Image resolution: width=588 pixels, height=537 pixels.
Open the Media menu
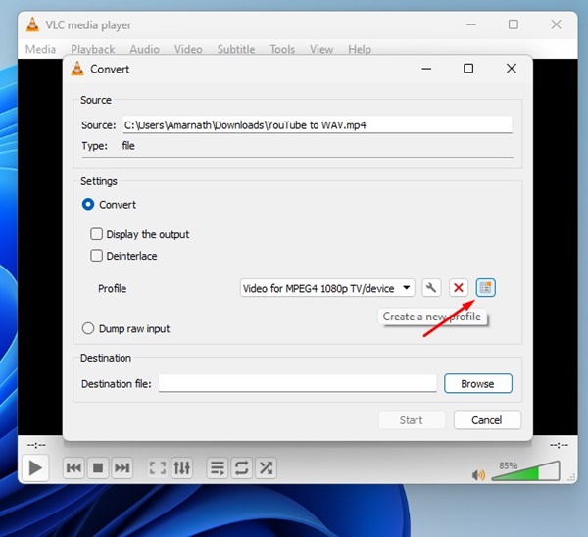click(40, 49)
